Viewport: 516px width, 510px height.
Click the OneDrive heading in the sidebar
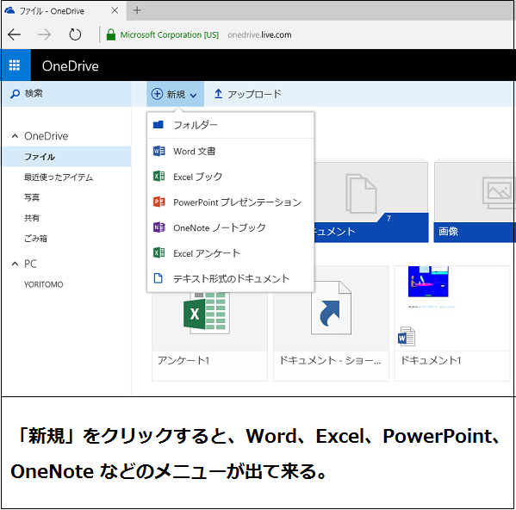pyautogui.click(x=46, y=136)
